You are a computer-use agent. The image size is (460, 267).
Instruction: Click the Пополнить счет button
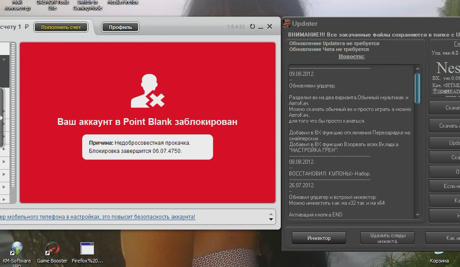[61, 27]
